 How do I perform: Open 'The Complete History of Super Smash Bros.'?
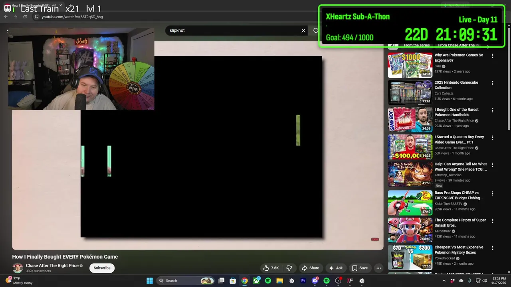click(x=460, y=222)
